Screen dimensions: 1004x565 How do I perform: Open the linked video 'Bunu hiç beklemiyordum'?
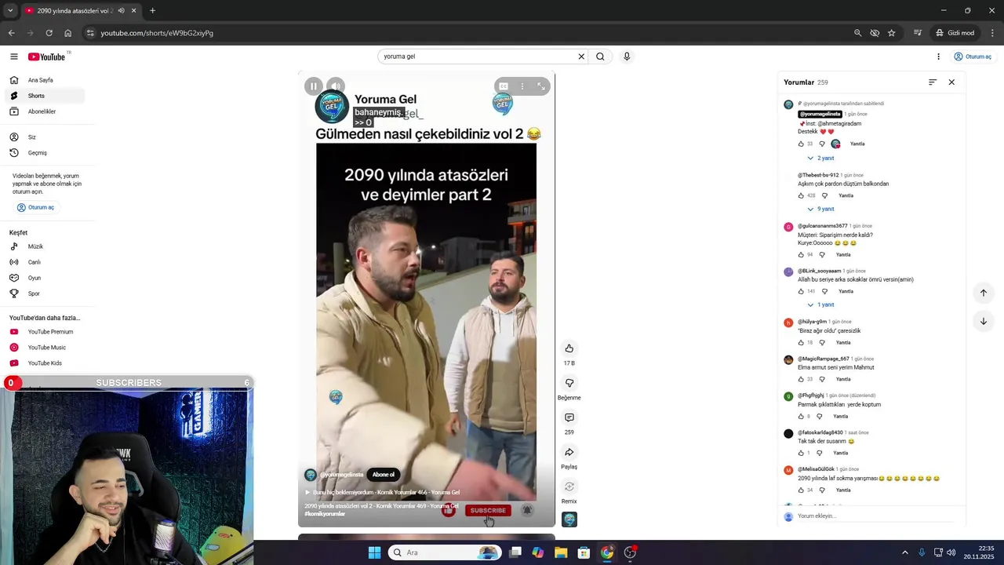[383, 493]
